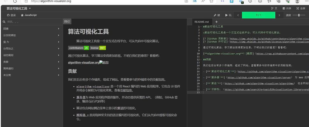Expand the 动态规划 category
309x127 pixels.
tap(31, 55)
